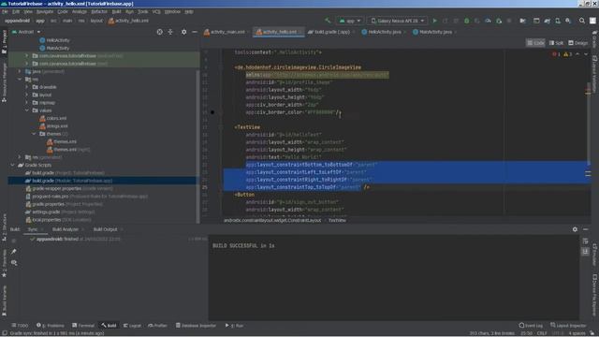Collapse the Gradle Scripts node
Screen dimensions: 599x337
click(12, 165)
